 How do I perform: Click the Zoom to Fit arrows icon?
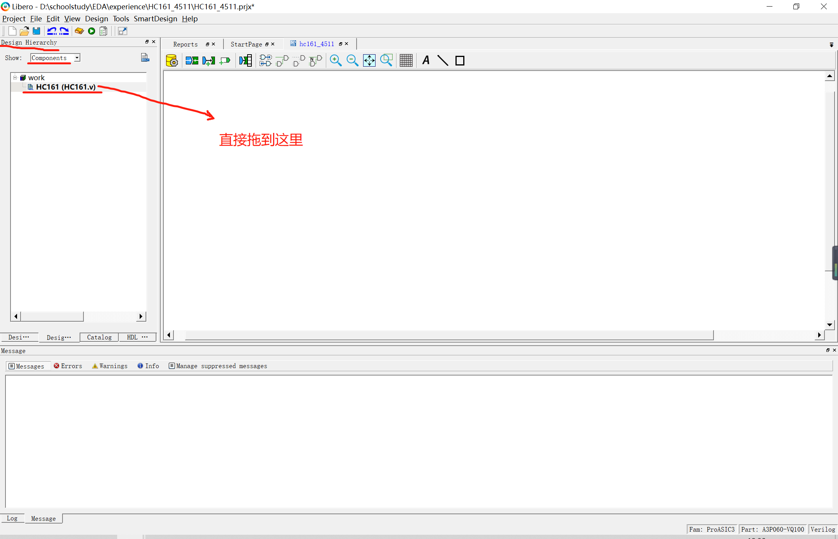(x=369, y=60)
